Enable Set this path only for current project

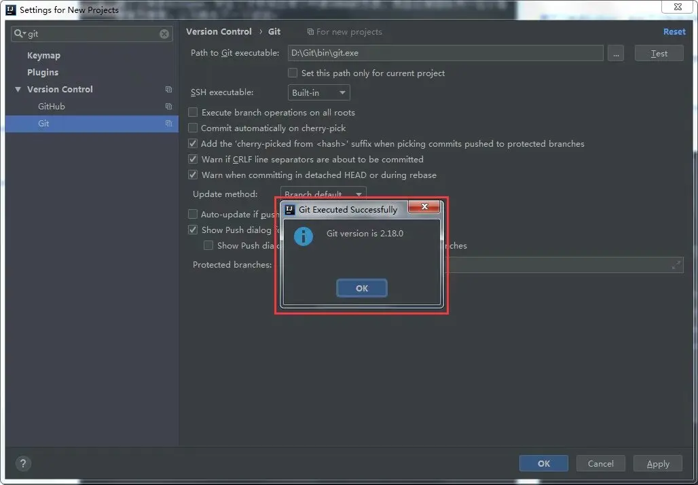[x=293, y=73]
